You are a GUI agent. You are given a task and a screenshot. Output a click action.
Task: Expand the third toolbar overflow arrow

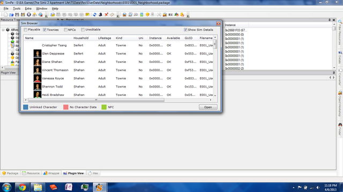188,15
